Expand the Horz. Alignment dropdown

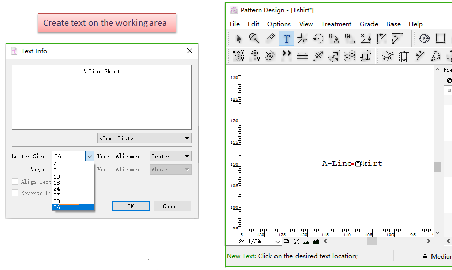170,156
